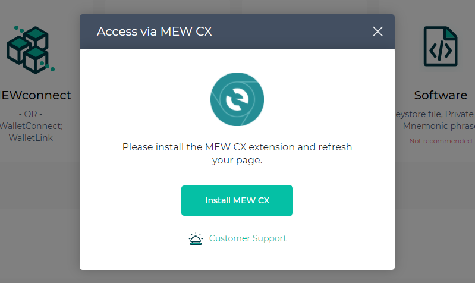Screen dimensions: 475x283
Task: Click the OR separator under MEWconnect
Action: (30, 114)
